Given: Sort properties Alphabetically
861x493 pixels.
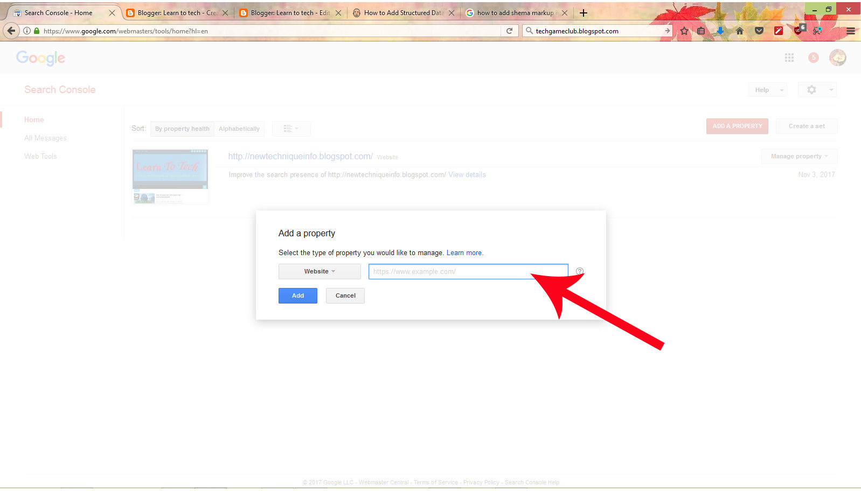Looking at the screenshot, I should (x=239, y=129).
